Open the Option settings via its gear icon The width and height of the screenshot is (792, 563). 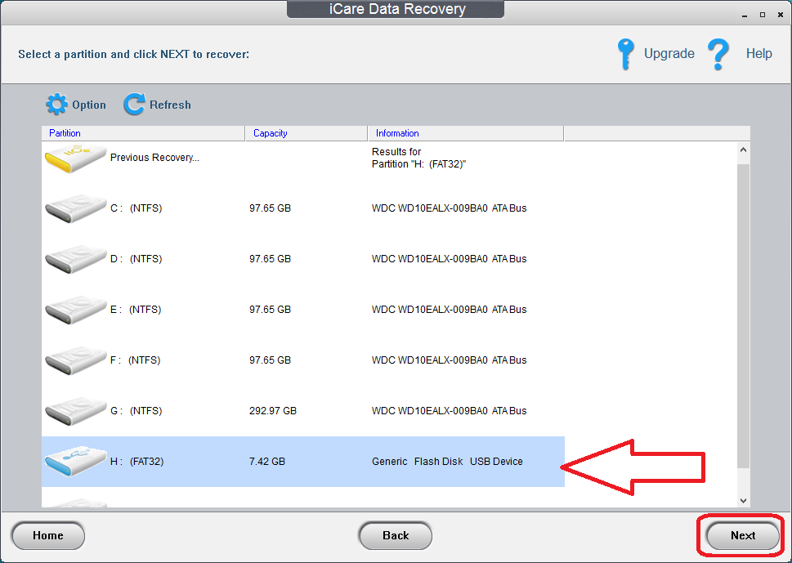tap(56, 105)
